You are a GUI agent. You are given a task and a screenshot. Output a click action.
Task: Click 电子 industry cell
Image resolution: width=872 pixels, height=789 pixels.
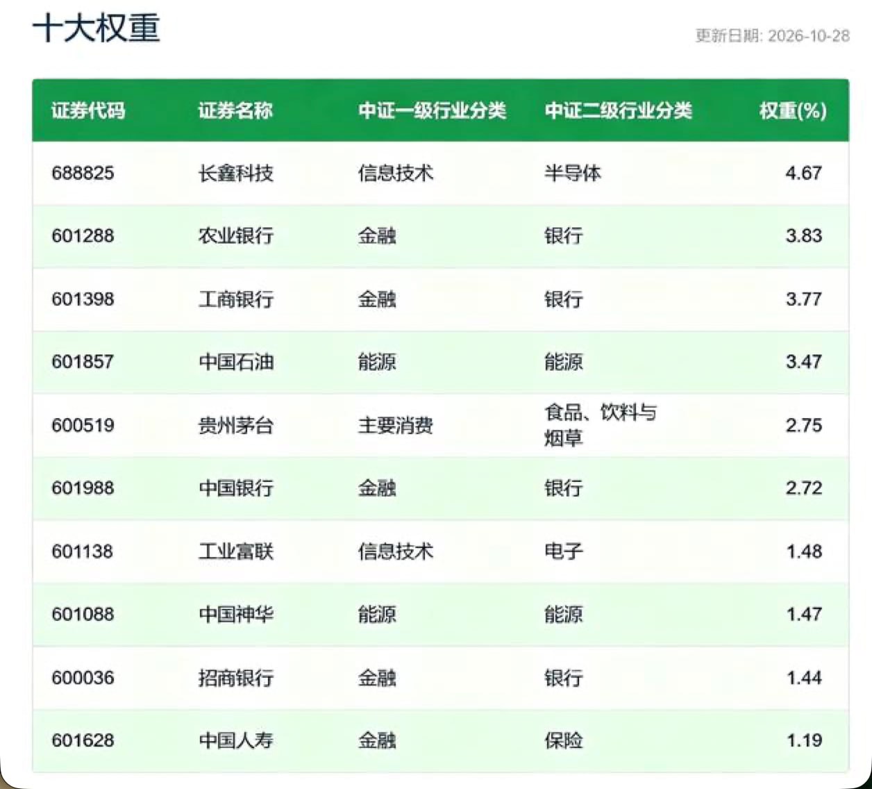(564, 551)
